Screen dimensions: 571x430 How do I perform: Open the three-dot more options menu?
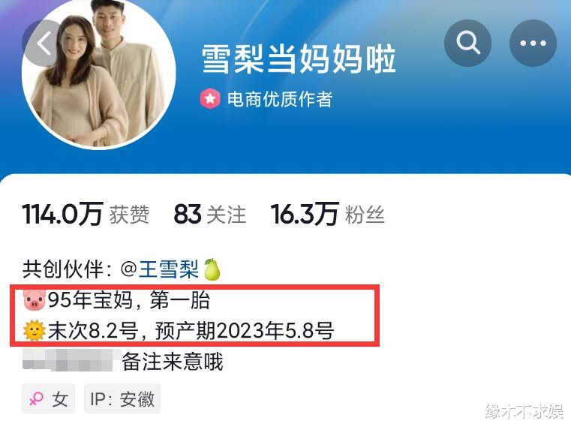(x=533, y=43)
